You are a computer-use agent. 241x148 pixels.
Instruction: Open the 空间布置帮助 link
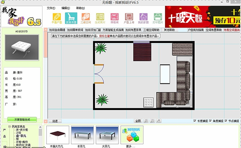pos(214,30)
